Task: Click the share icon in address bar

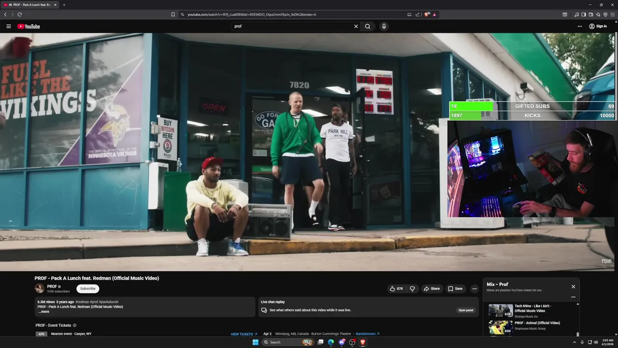Action: pyautogui.click(x=418, y=14)
